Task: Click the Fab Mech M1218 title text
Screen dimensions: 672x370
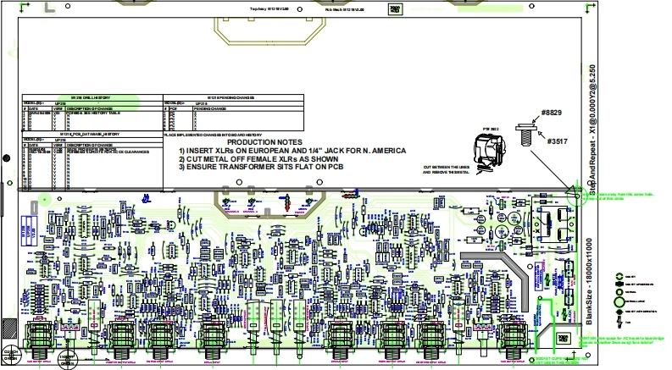Action: tap(342, 9)
